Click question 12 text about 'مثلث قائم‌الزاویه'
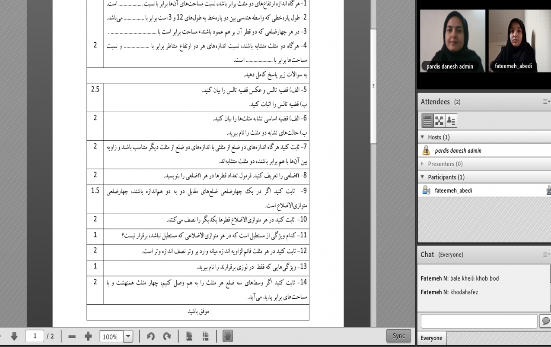551x347 pixels. pyautogui.click(x=225, y=252)
